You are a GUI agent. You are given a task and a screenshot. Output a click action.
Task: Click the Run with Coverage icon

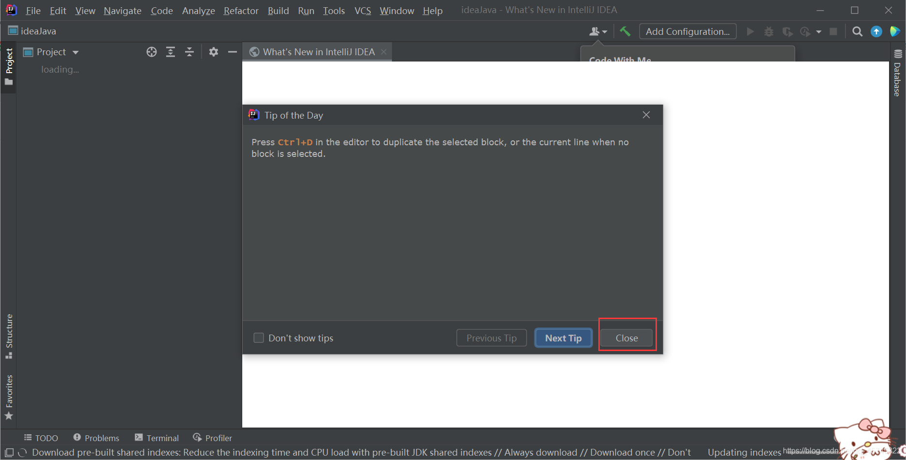(x=787, y=31)
